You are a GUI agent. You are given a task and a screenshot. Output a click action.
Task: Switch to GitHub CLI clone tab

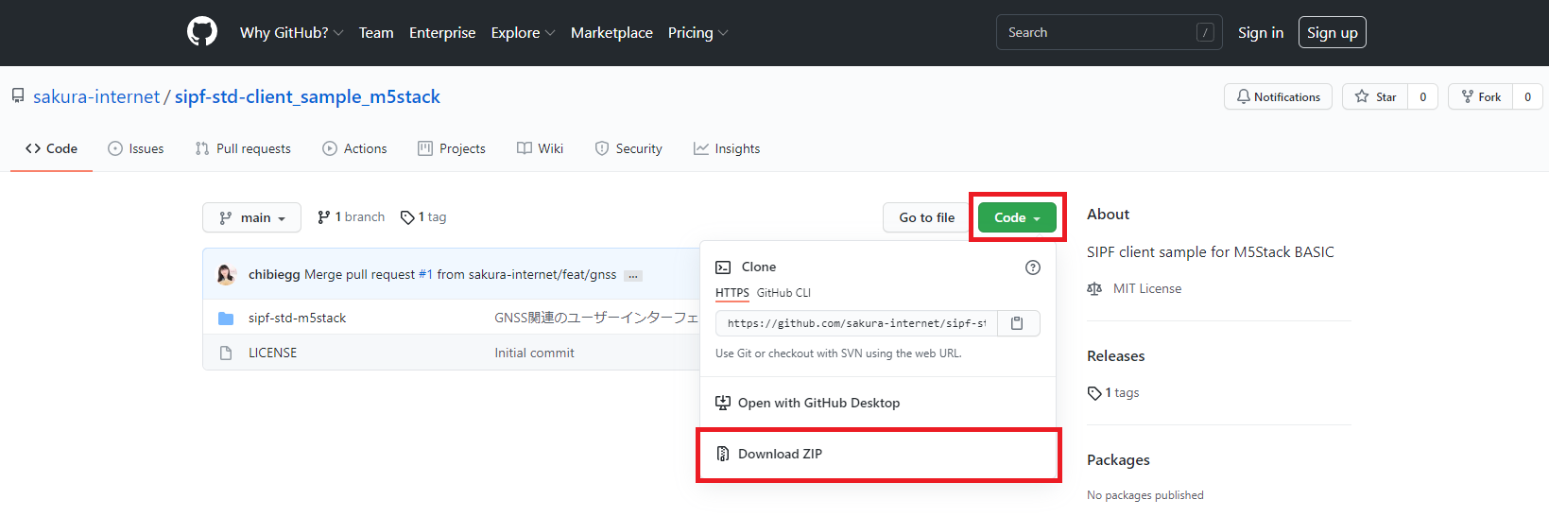point(783,293)
